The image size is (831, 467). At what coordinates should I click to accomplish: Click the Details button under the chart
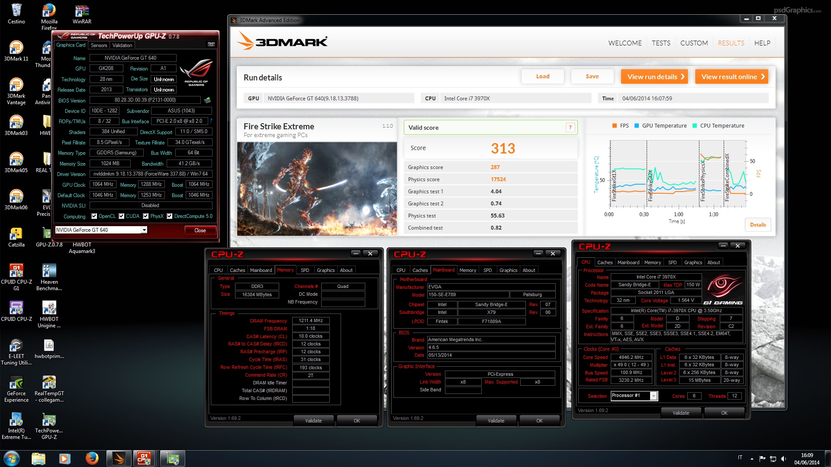coord(758,224)
